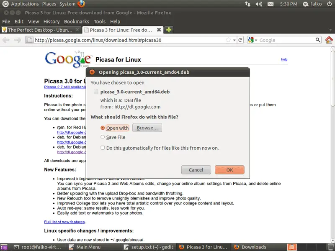335x251 pixels.
Task: Click the picasa_3.0-current_amd64.deb file name
Action: [135, 92]
